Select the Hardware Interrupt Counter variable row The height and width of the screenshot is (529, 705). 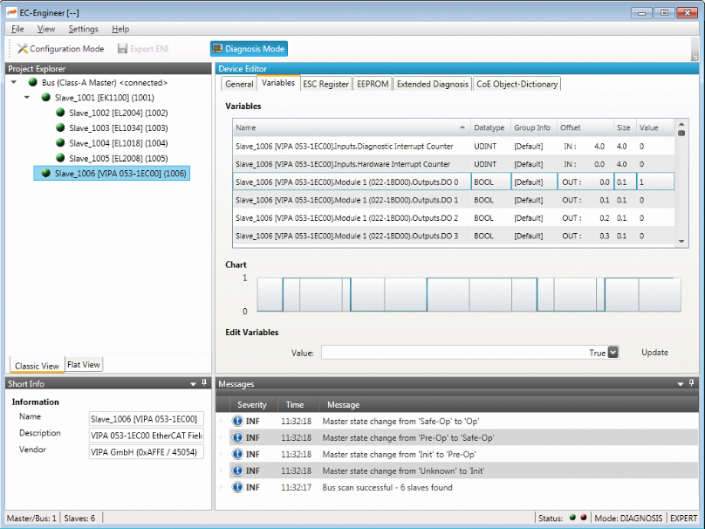(454, 164)
